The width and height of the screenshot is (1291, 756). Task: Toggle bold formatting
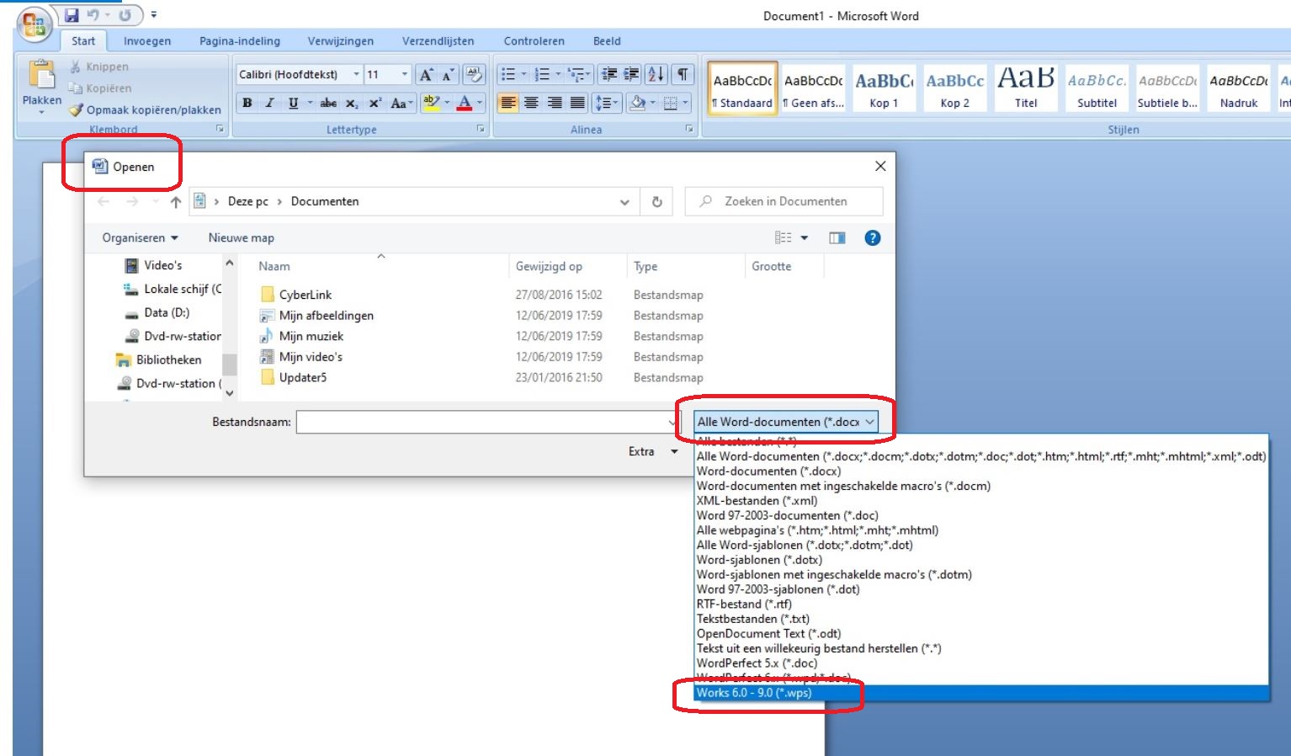coord(246,103)
